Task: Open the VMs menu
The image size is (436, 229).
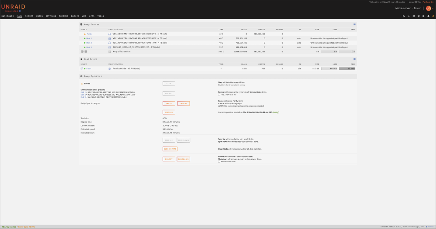Action: pyautogui.click(x=84, y=16)
